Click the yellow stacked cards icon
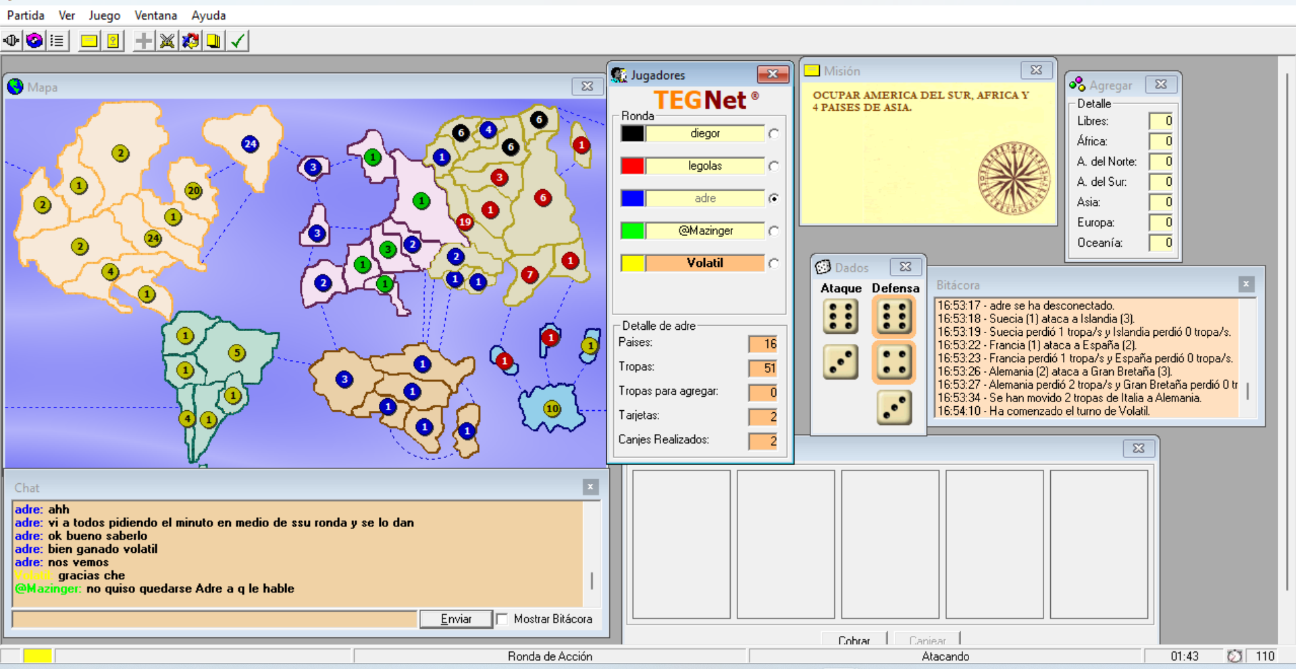 (214, 41)
